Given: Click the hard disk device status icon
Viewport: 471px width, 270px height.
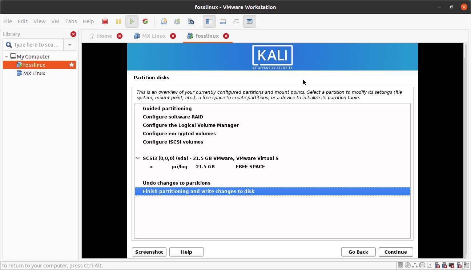Looking at the screenshot, I should 400,265.
